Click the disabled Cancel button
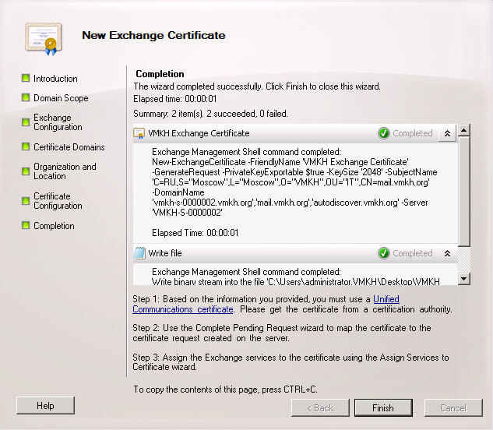This screenshot has width=493, height=430. point(453,408)
